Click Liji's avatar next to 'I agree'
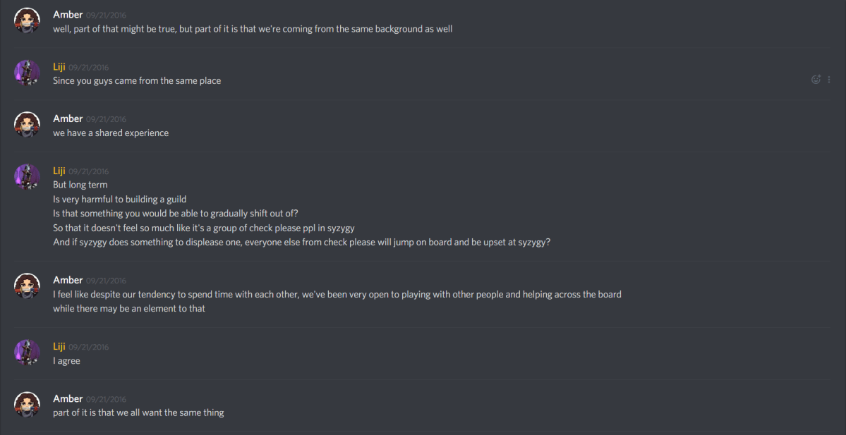The height and width of the screenshot is (435, 846). pos(27,353)
